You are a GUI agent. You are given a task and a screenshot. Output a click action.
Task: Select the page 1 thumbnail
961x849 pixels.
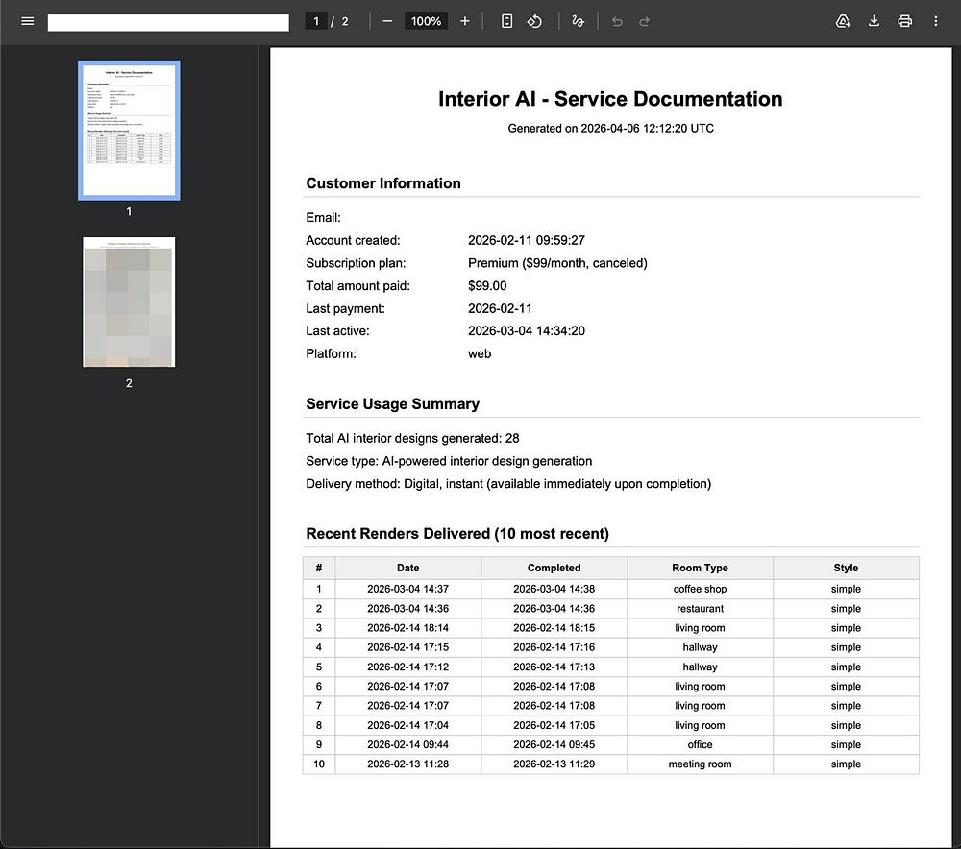[x=129, y=130]
